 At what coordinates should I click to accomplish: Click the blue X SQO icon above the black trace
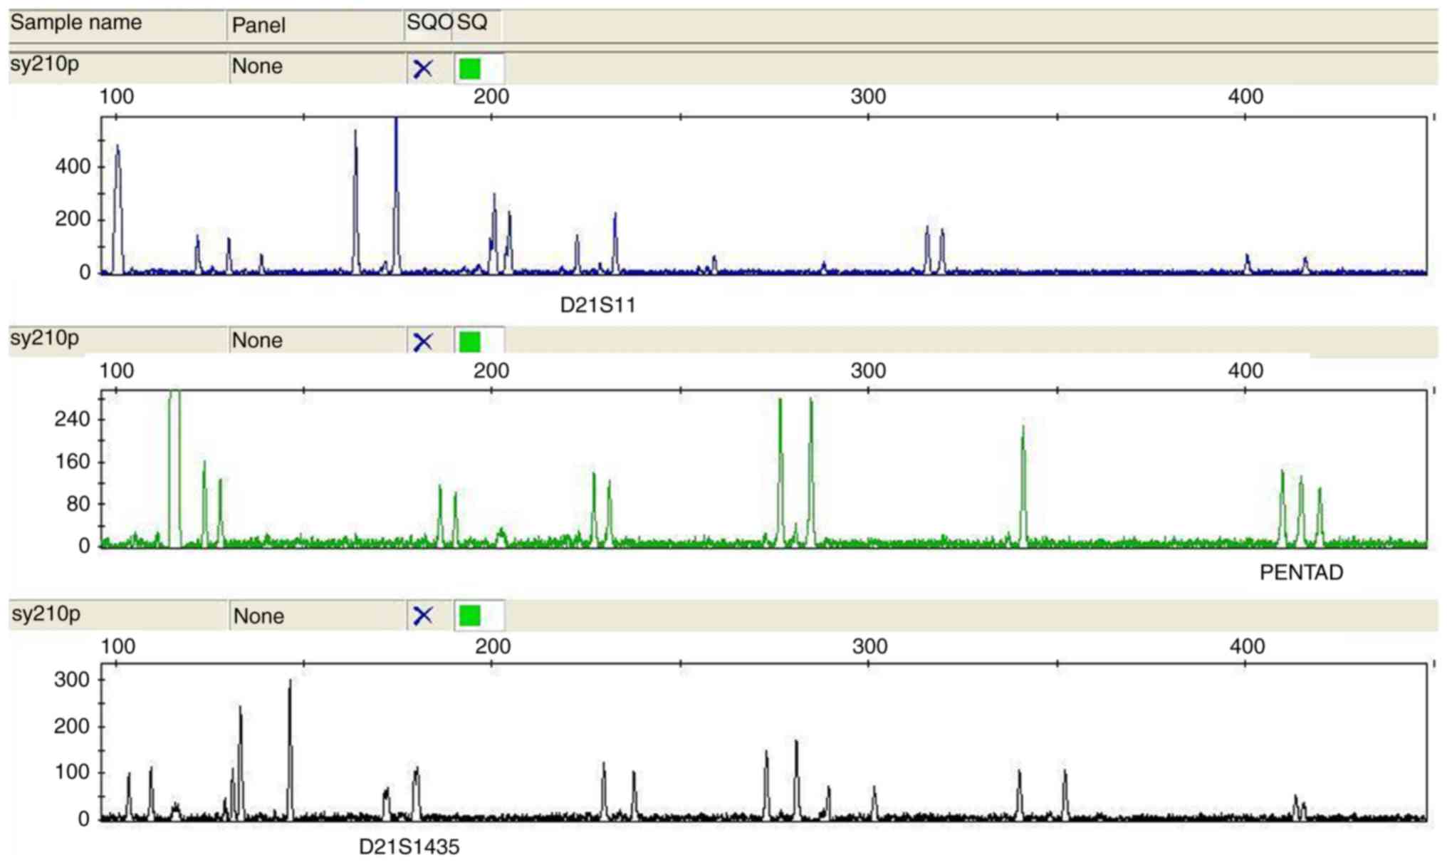point(423,616)
